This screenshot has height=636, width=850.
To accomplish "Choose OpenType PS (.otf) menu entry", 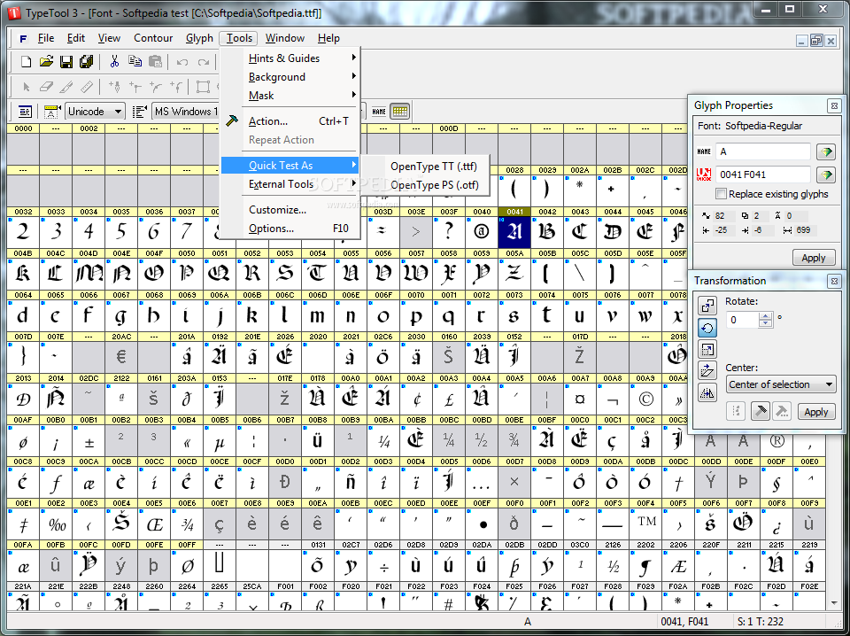I will (434, 185).
